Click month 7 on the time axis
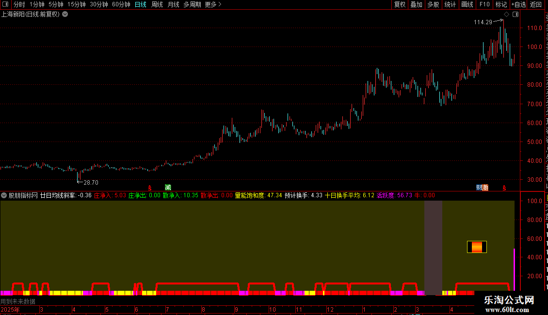 [x=167, y=309]
